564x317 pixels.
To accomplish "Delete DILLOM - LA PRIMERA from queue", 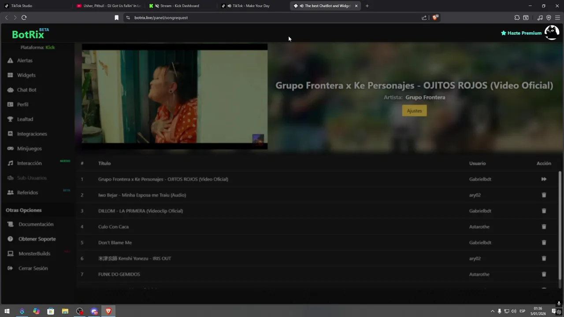I will pyautogui.click(x=544, y=211).
